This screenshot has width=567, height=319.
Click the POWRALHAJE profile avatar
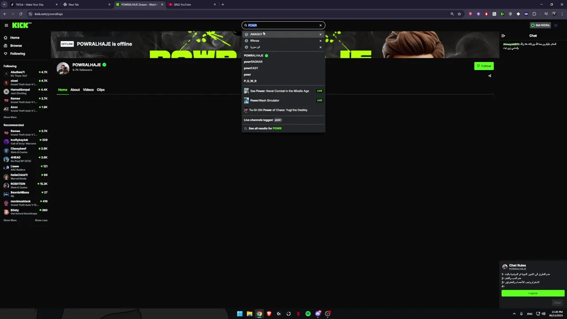tap(63, 68)
